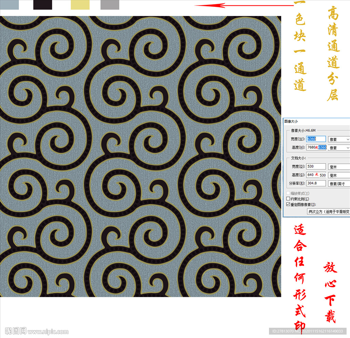Click the swirl cloud pattern preview image
Viewport: 350px width, 338px height.
coord(140,156)
